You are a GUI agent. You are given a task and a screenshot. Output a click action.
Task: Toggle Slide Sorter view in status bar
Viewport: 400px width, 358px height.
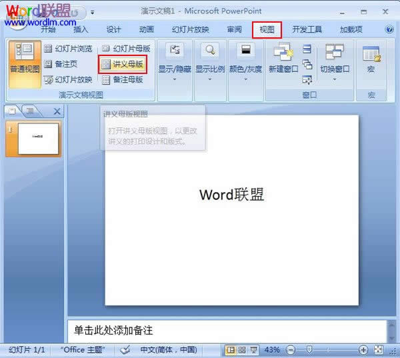[242, 350]
